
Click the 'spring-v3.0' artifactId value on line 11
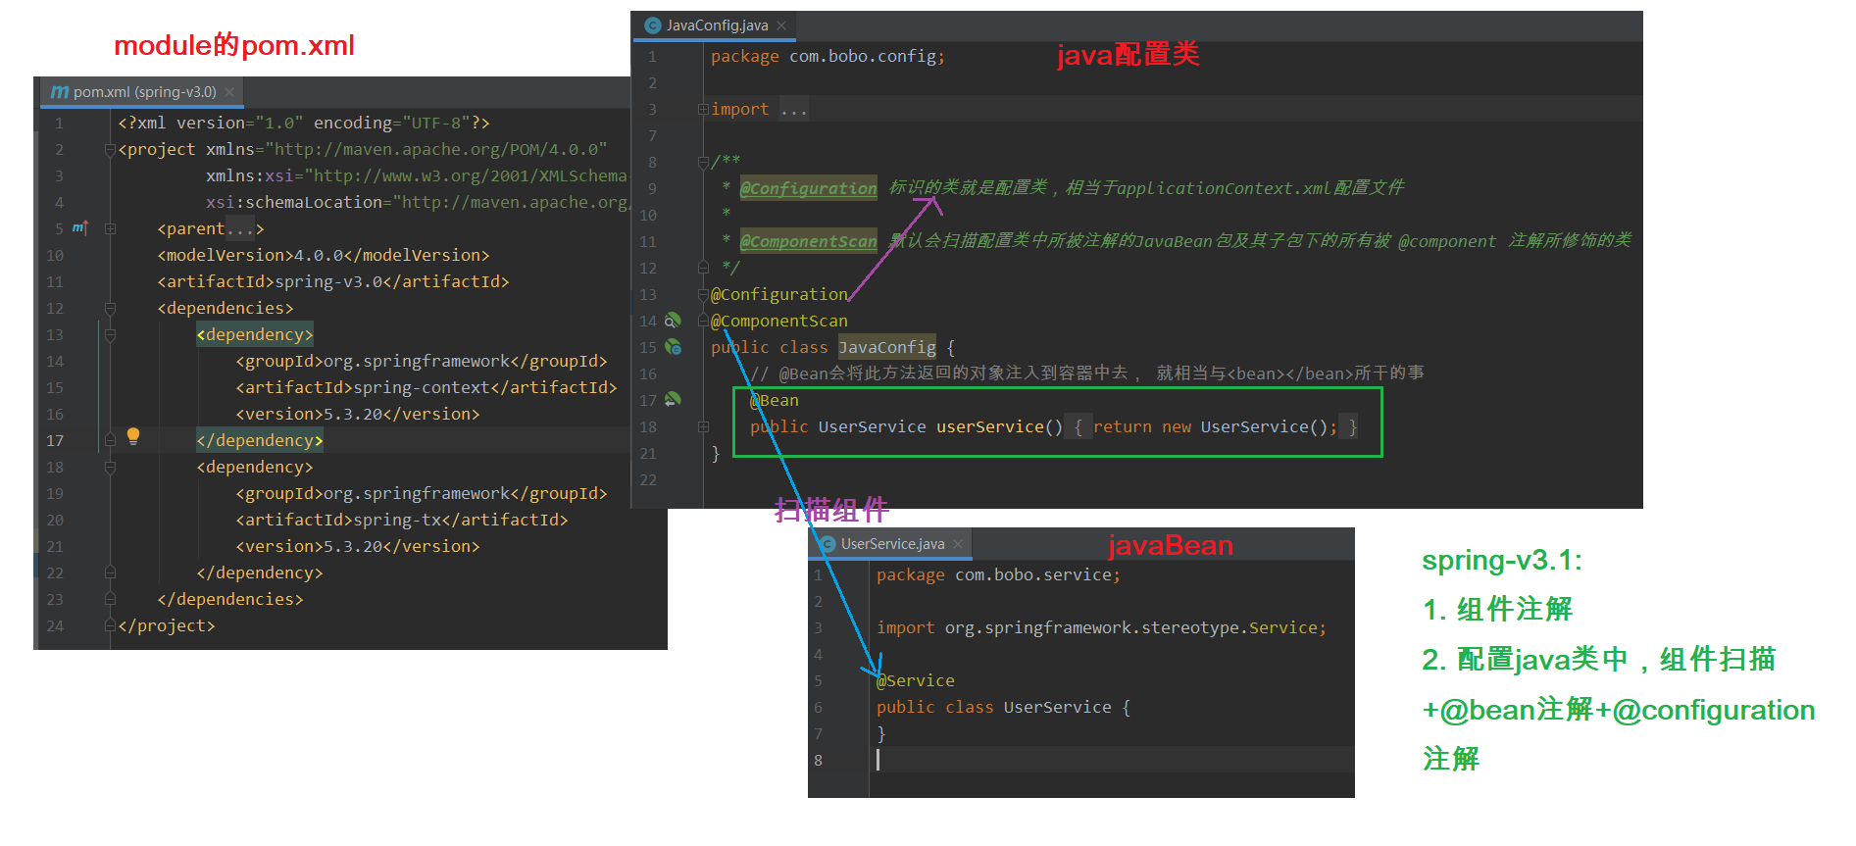pyautogui.click(x=328, y=281)
